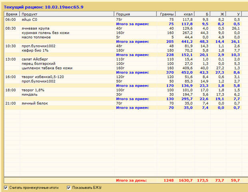Toggle 'Считать промежуточные итоги' checkbox
Viewport: 248px width, 192px height.
point(6,188)
